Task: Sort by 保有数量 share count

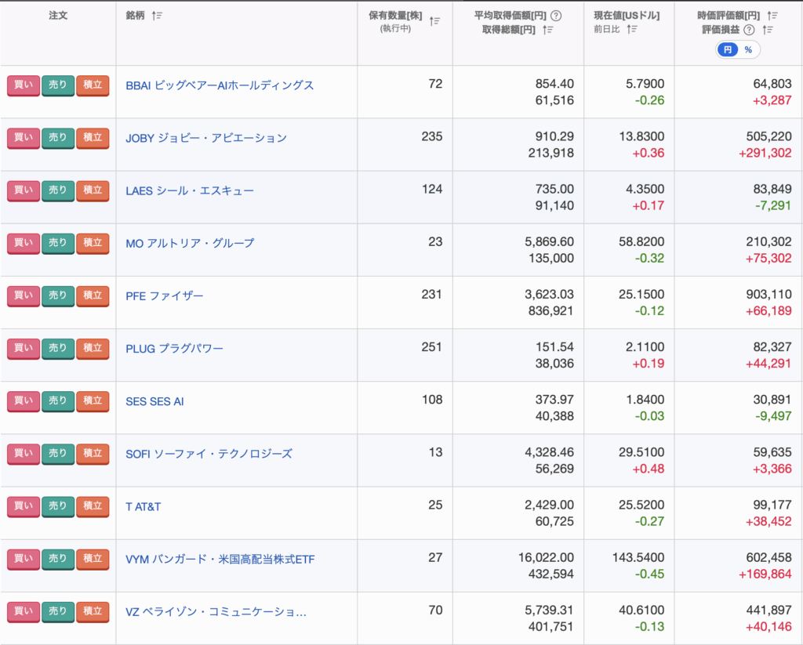Action: pyautogui.click(x=435, y=22)
